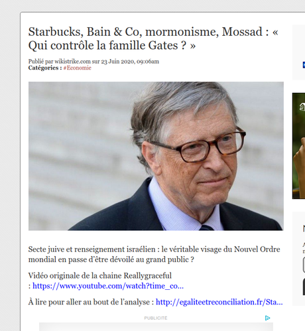Open the #Economie category link
The width and height of the screenshot is (305, 331).
pos(77,68)
